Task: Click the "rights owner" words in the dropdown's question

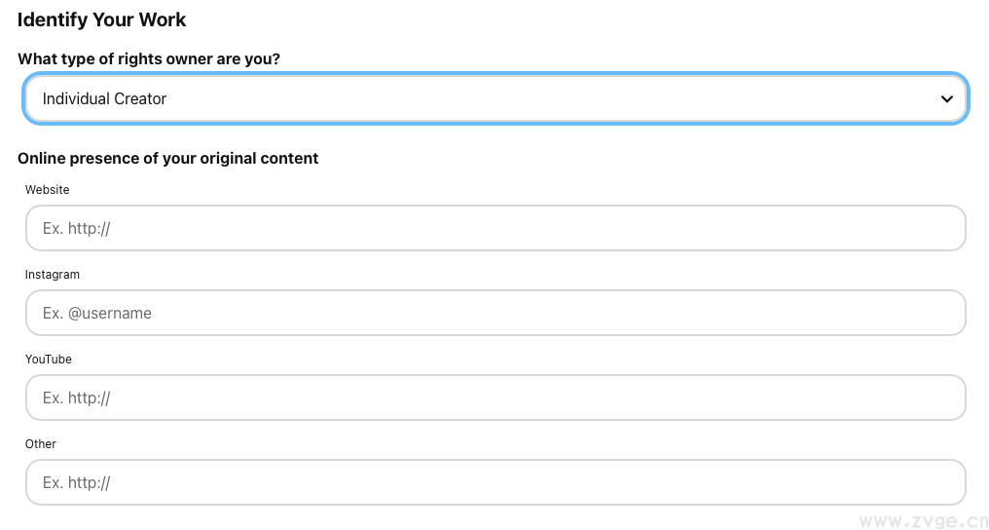Action: [165, 59]
